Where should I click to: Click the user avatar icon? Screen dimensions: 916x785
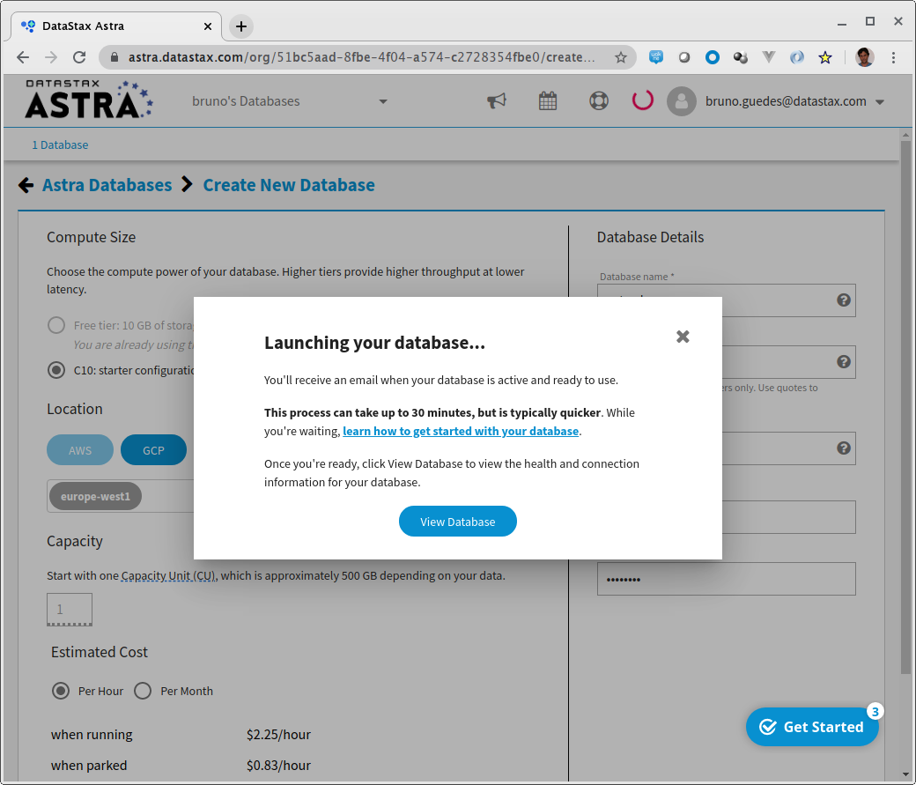681,101
